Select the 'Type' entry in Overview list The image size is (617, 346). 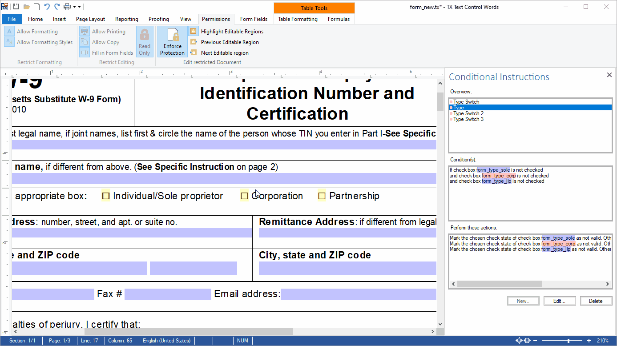click(x=530, y=108)
